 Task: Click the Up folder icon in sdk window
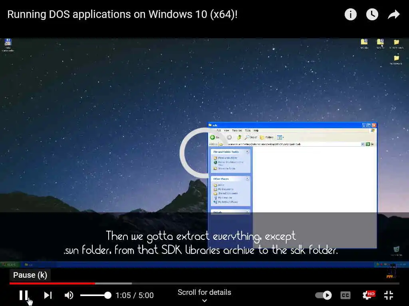coord(239,137)
